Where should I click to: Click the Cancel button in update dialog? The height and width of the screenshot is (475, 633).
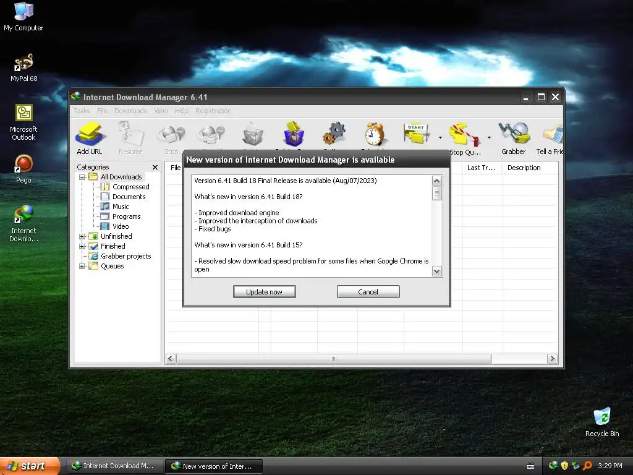point(368,292)
